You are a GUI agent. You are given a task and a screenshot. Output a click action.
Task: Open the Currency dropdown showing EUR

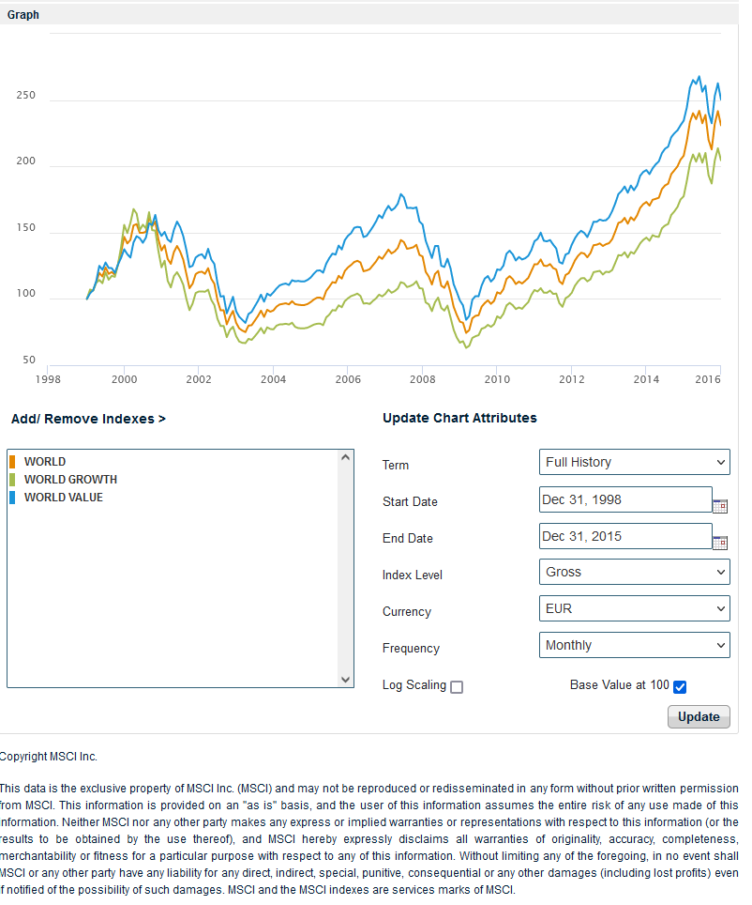point(635,608)
